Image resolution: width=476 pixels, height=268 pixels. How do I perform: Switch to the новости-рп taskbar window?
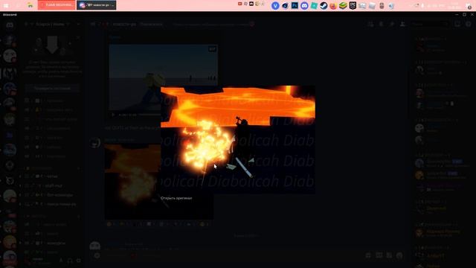96,5
